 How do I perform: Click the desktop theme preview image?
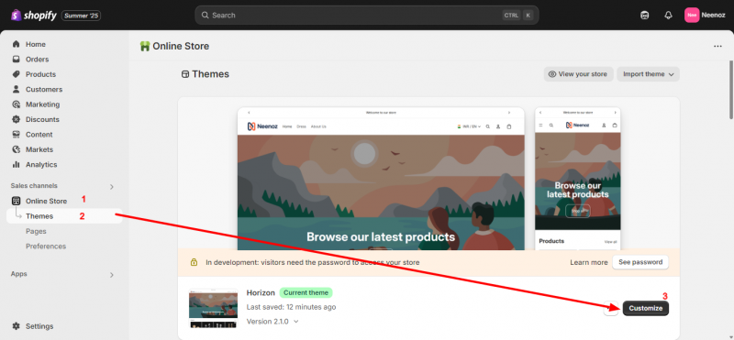[381, 179]
